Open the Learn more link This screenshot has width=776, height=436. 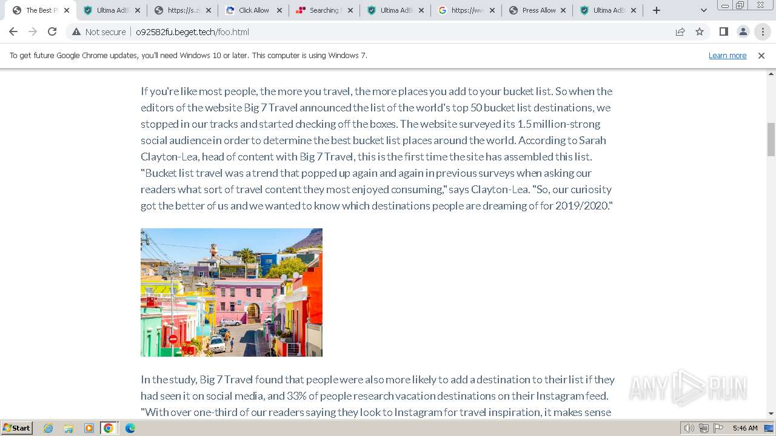coord(727,55)
